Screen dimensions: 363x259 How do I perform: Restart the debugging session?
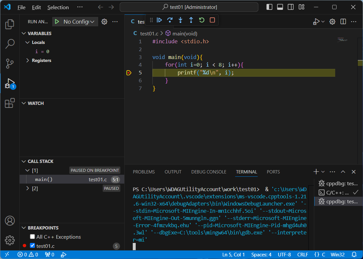point(202,20)
